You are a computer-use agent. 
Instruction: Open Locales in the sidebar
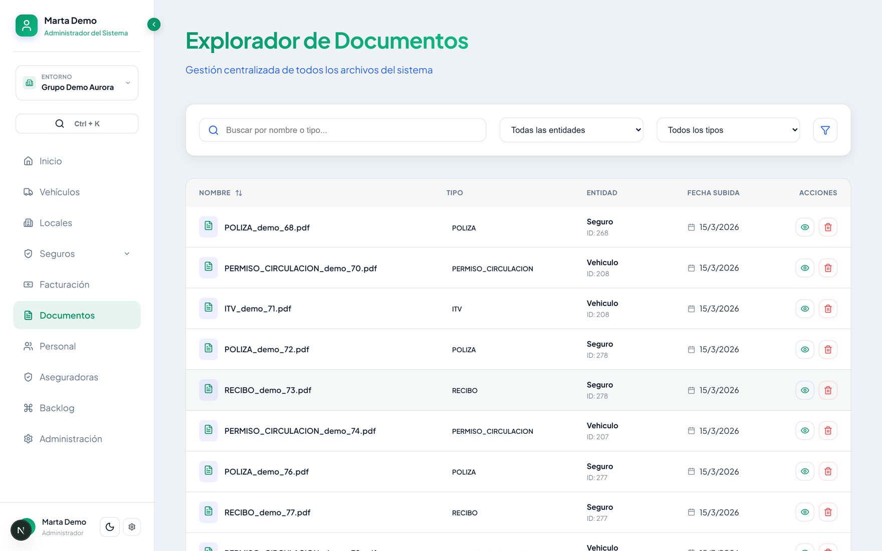77,223
